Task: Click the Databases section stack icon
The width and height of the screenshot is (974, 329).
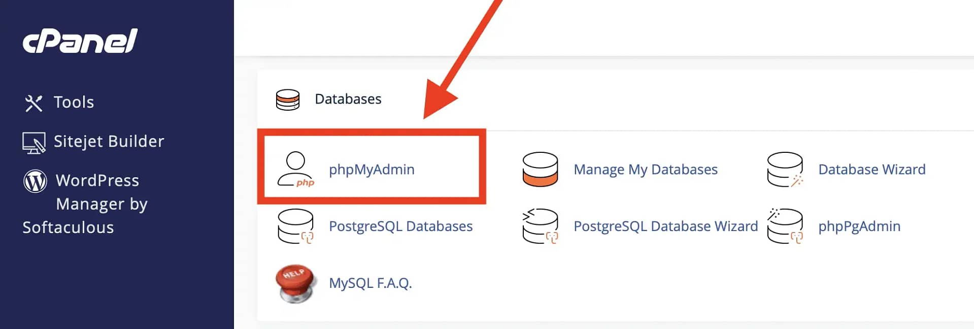Action: click(288, 100)
